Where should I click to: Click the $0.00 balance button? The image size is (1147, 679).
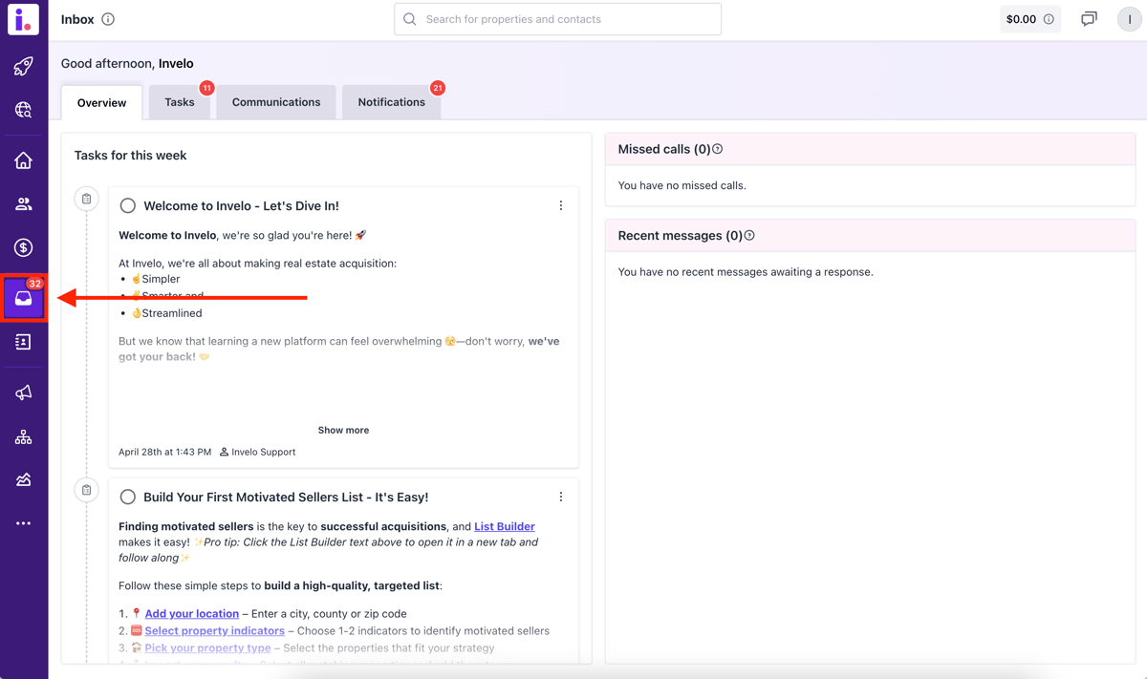coord(1030,19)
